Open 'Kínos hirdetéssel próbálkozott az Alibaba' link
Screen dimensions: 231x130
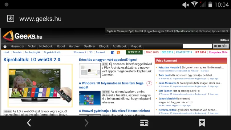click(178, 71)
